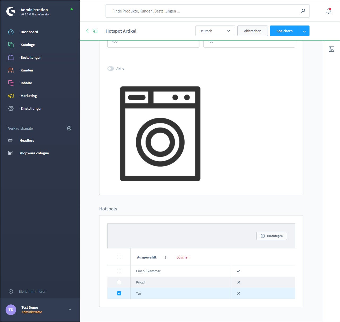This screenshot has height=322, width=340.
Task: Click the X in Knopf row
Action: (x=239, y=282)
